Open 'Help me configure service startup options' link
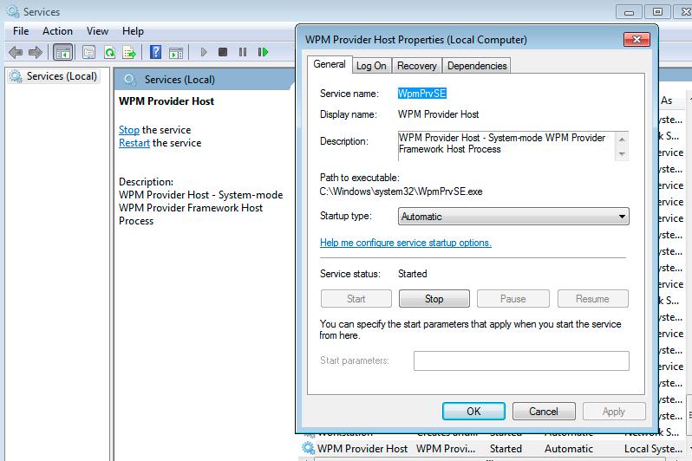 [405, 243]
